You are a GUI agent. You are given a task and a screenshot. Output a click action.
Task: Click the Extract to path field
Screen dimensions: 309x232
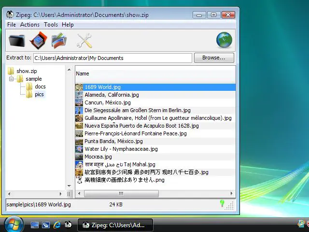112,58
